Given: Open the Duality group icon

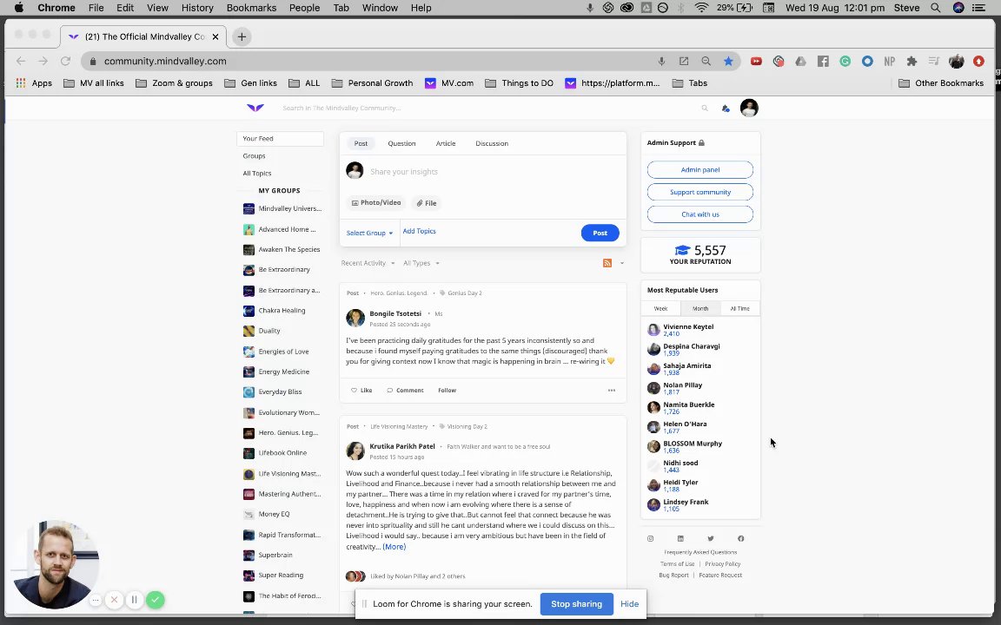Looking at the screenshot, I should (x=249, y=331).
